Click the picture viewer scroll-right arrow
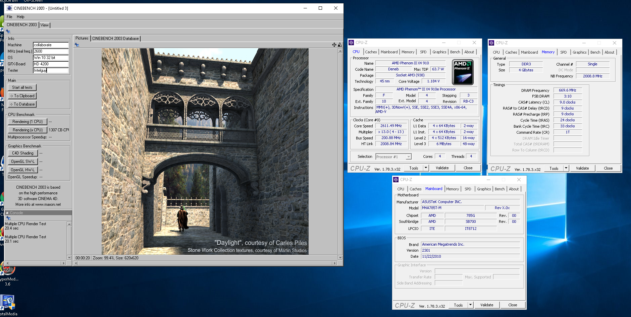Viewport: 631px width, 317px height. tap(334, 263)
